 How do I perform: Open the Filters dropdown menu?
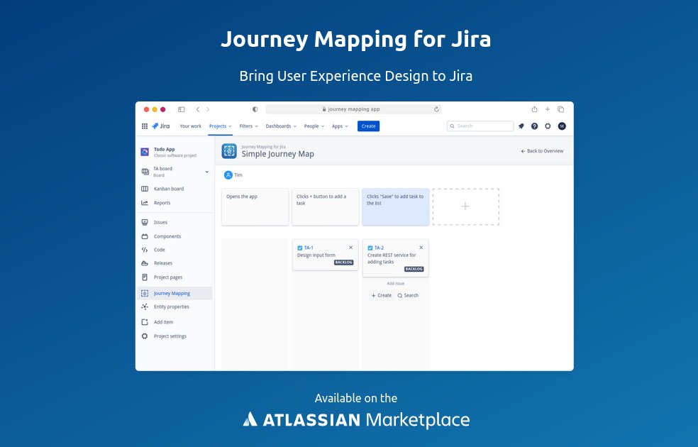[x=248, y=126]
